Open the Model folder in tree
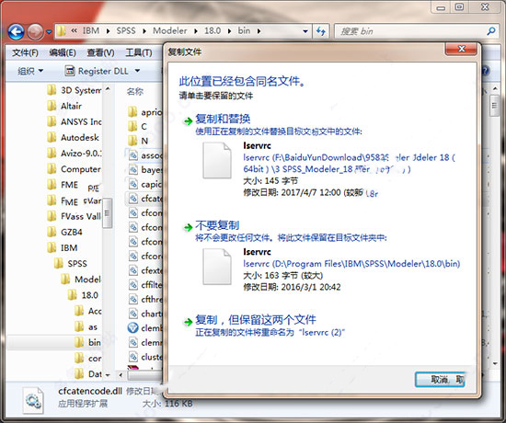 click(81, 280)
